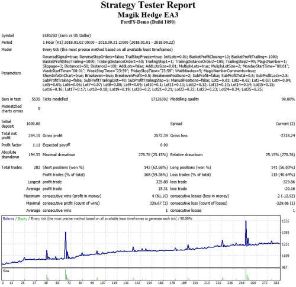The width and height of the screenshot is (296, 287).
Task: Select the gross loss value -2318.24
Action: pos(287,136)
